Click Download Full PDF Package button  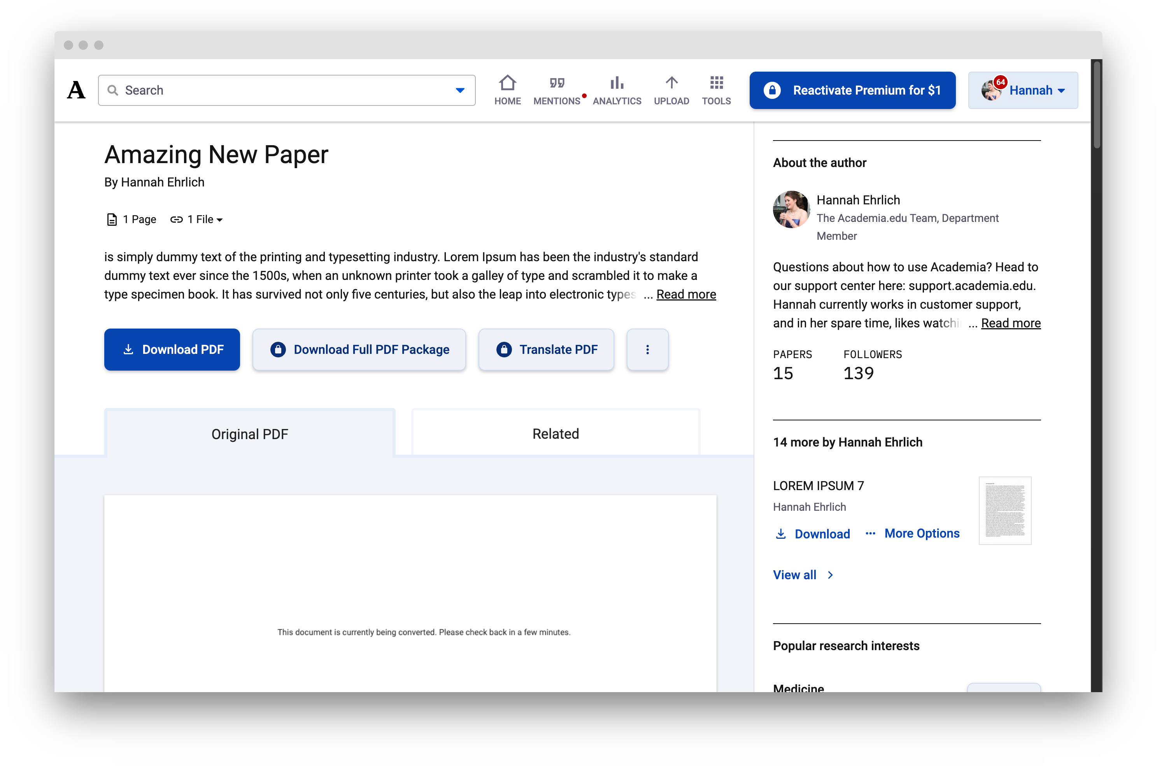pyautogui.click(x=359, y=350)
